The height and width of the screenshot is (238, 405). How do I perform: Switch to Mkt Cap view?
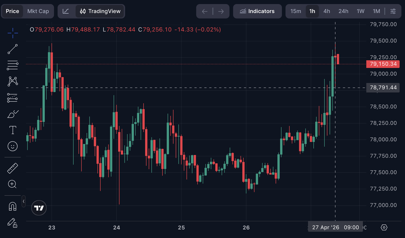pyautogui.click(x=38, y=11)
